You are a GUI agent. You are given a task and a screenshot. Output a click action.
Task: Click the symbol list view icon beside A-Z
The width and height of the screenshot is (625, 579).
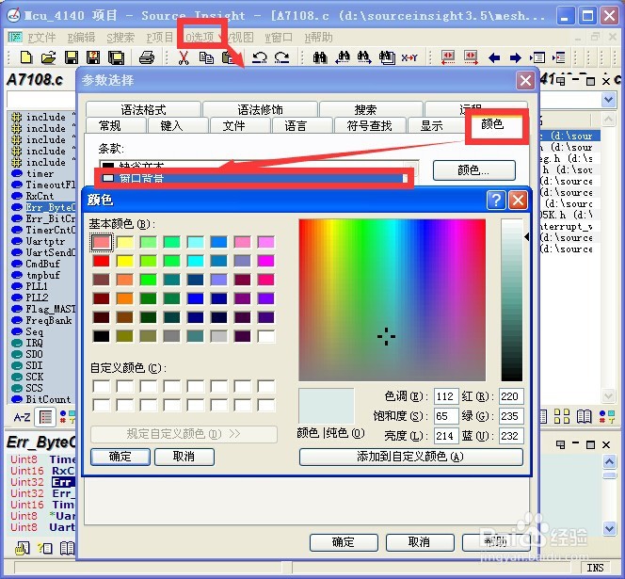tap(45, 417)
